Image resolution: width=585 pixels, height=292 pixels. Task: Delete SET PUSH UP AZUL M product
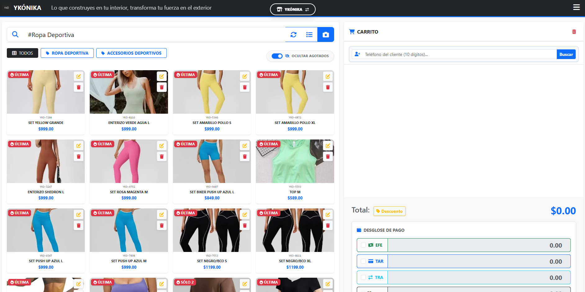coord(162,226)
